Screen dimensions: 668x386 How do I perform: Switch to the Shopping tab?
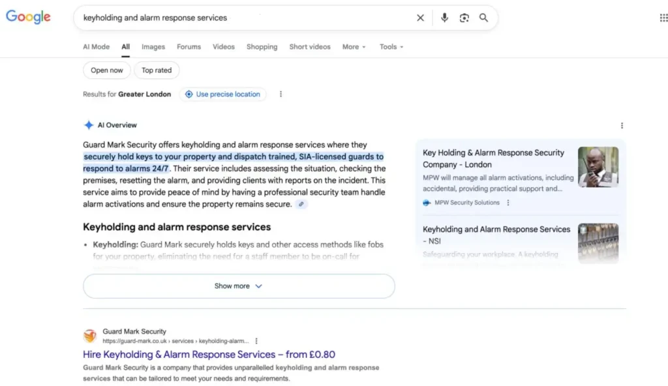pos(262,47)
